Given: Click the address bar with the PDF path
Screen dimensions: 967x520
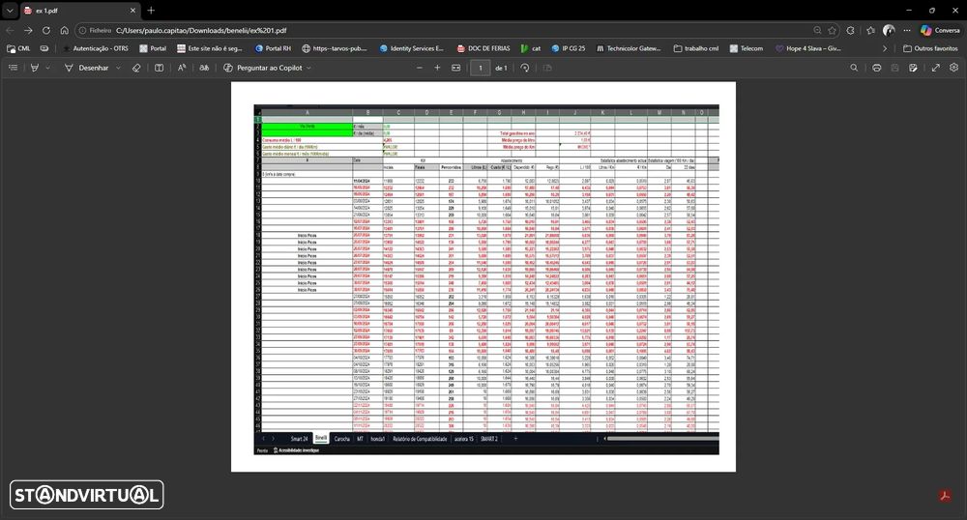Looking at the screenshot, I should click(201, 30).
